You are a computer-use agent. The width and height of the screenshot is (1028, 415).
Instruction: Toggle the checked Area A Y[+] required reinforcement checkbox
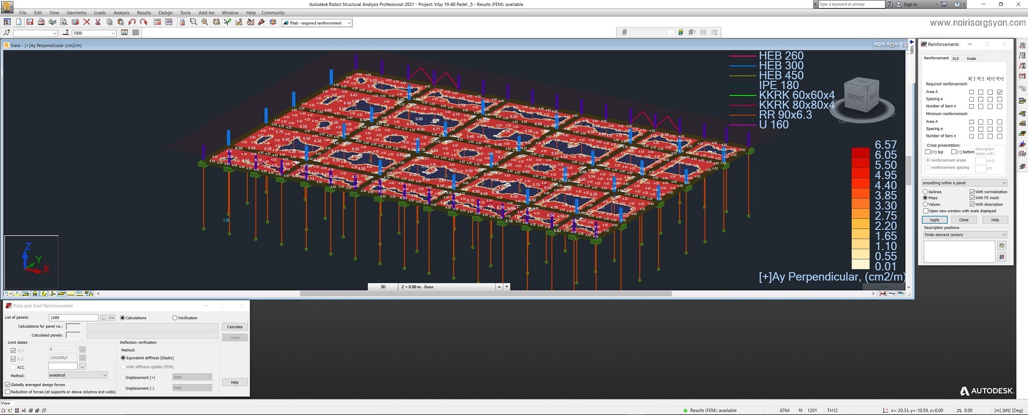1000,92
